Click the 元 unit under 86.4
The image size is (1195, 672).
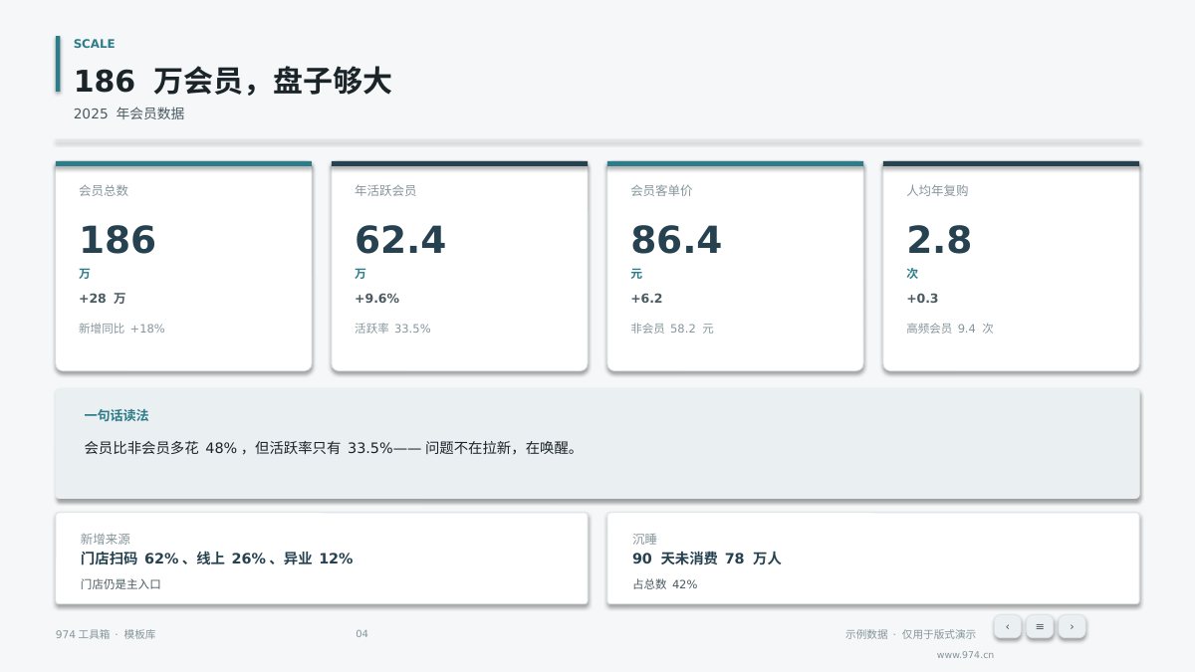click(x=636, y=274)
